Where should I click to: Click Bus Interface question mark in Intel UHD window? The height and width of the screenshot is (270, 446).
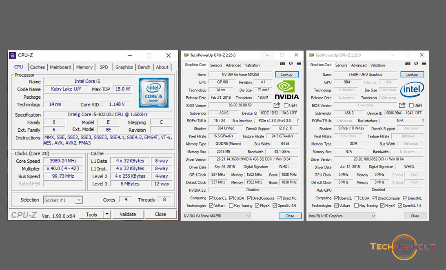423,120
